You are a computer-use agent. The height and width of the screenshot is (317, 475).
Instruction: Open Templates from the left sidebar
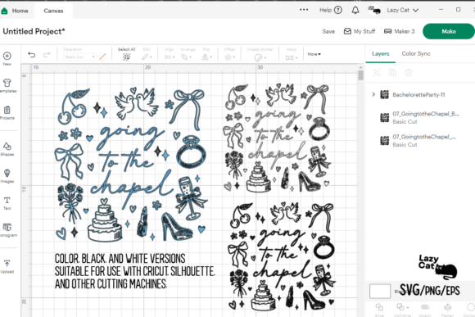pos(7,85)
